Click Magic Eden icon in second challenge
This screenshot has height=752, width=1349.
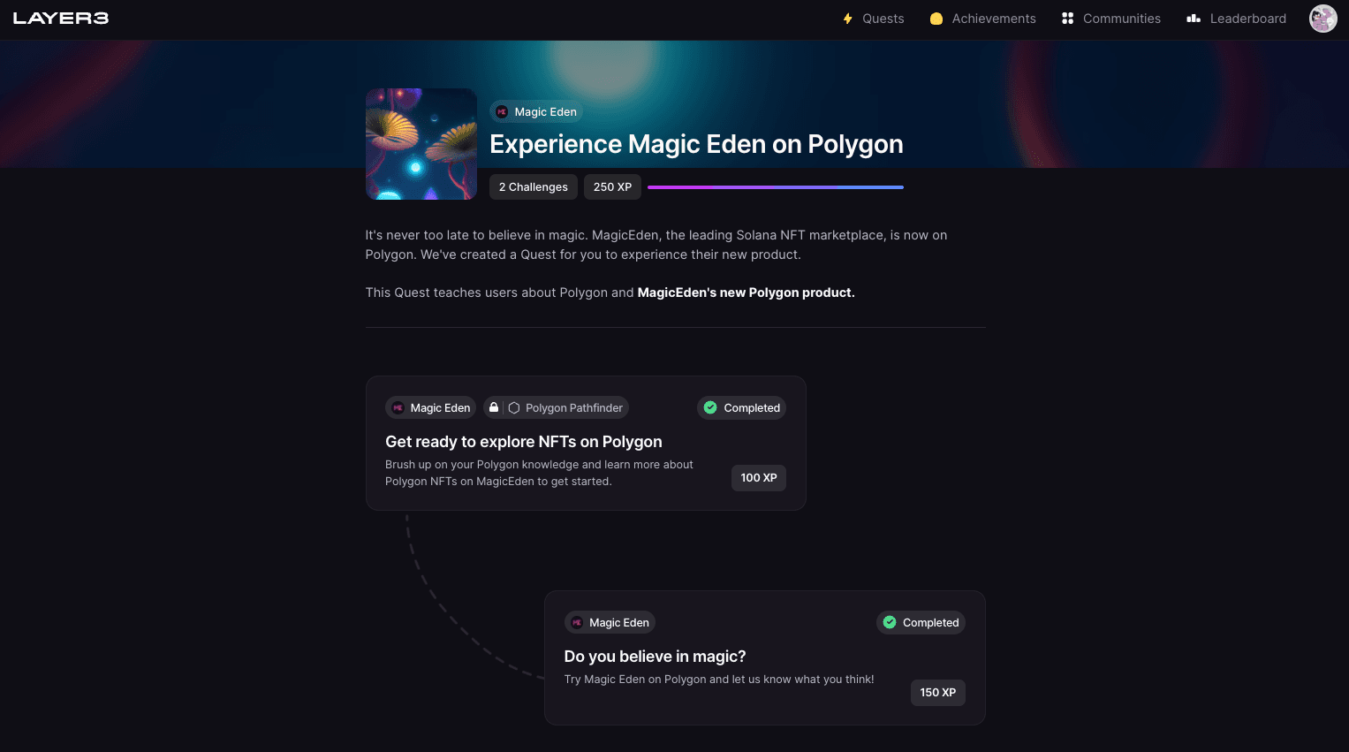pyautogui.click(x=577, y=622)
